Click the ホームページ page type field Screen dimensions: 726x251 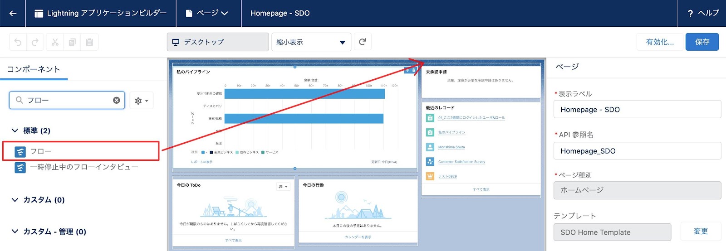pos(637,190)
